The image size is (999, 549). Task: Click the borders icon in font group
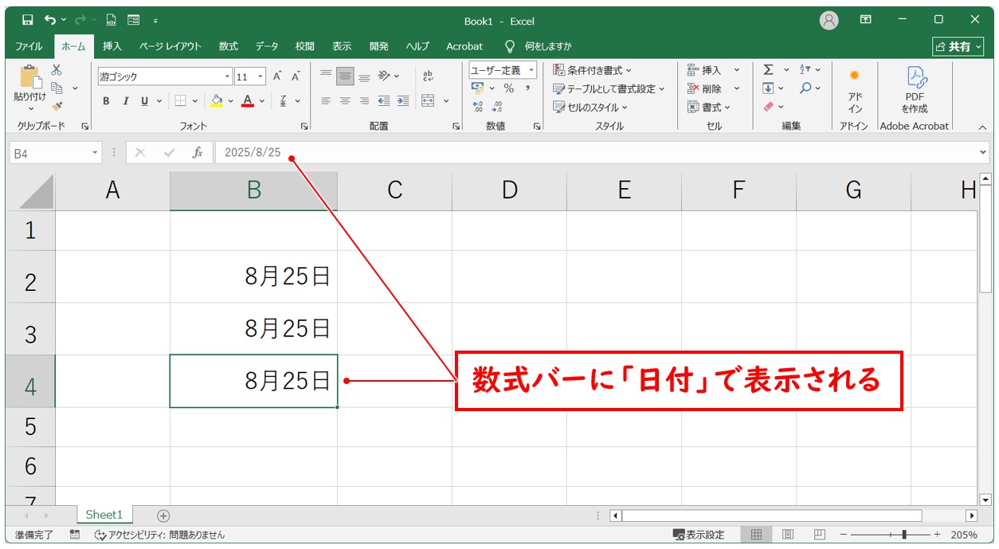pyautogui.click(x=180, y=100)
